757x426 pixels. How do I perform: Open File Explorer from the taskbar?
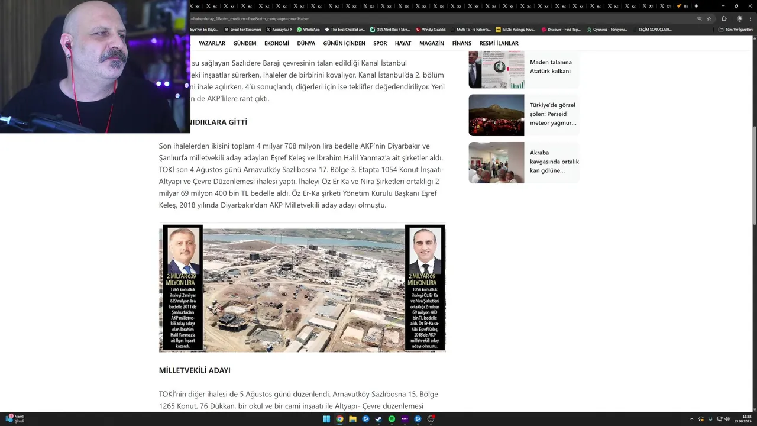point(352,419)
